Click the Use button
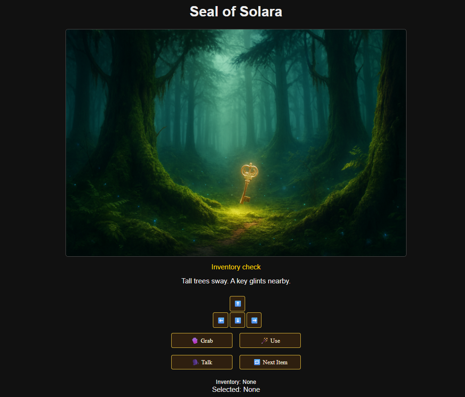 coord(270,340)
